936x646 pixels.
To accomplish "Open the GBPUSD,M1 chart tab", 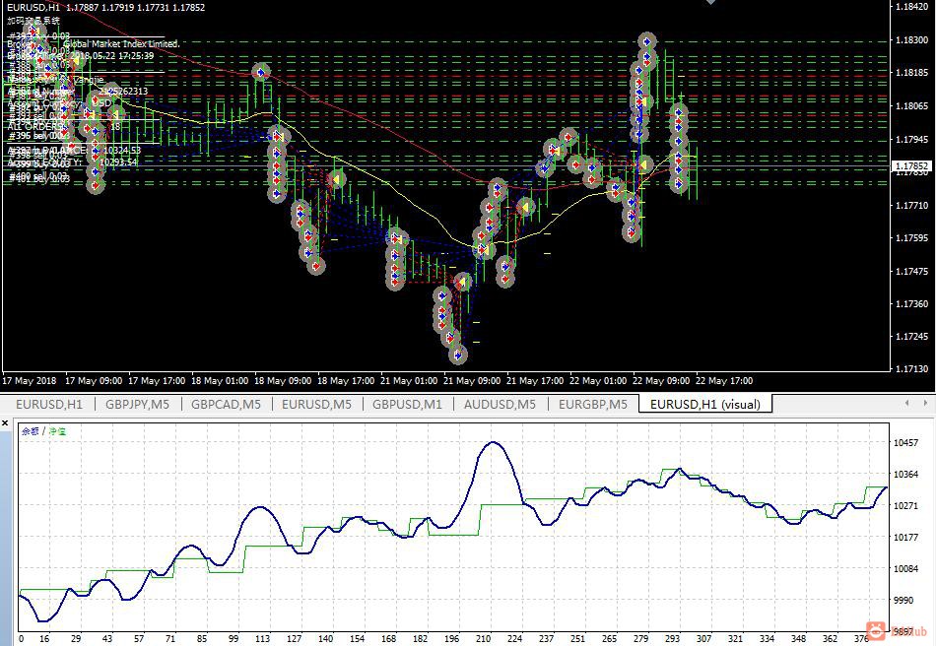I will point(407,405).
